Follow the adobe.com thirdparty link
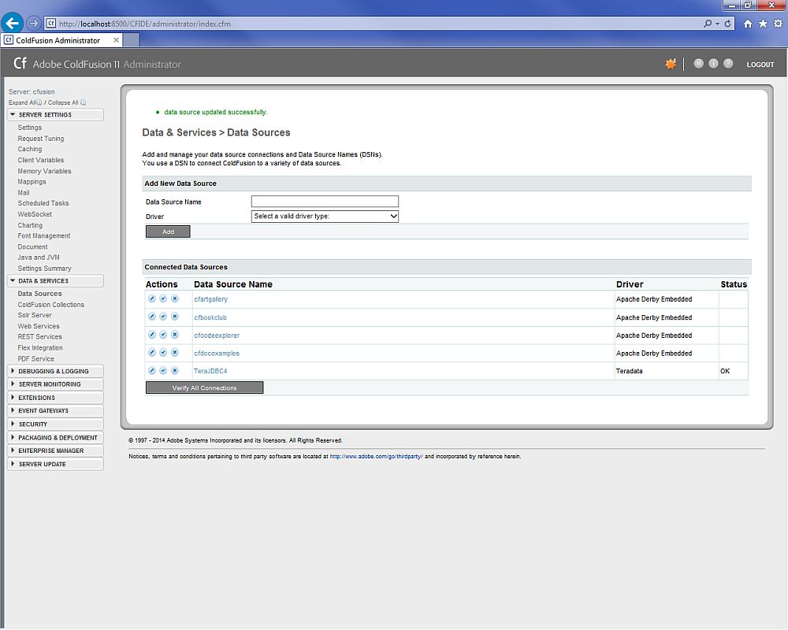 pos(376,456)
